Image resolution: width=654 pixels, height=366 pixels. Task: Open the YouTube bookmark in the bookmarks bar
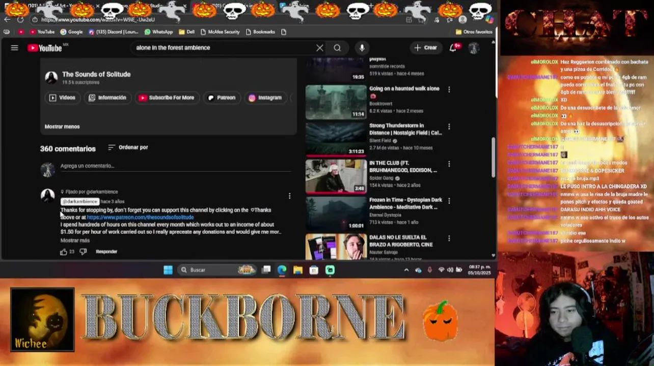pos(42,32)
